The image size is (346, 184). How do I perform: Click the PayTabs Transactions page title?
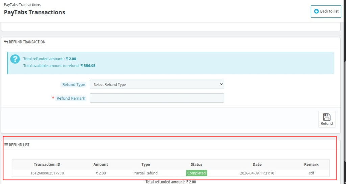[34, 12]
